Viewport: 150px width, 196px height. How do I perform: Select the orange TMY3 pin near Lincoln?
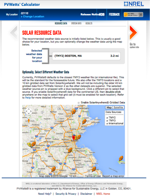coord(53,169)
